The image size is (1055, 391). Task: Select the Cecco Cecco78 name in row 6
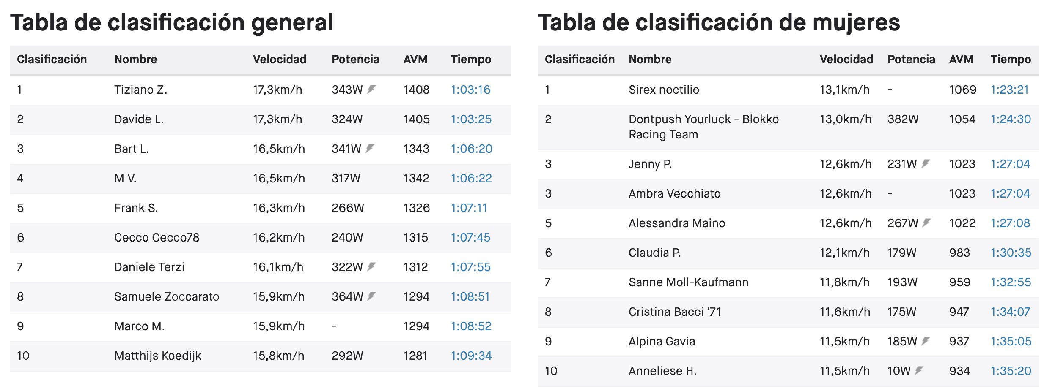[157, 237]
